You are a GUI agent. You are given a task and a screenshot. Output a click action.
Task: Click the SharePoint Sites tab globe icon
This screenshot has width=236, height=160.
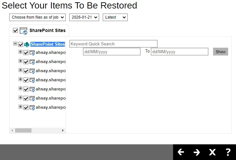coord(24,31)
